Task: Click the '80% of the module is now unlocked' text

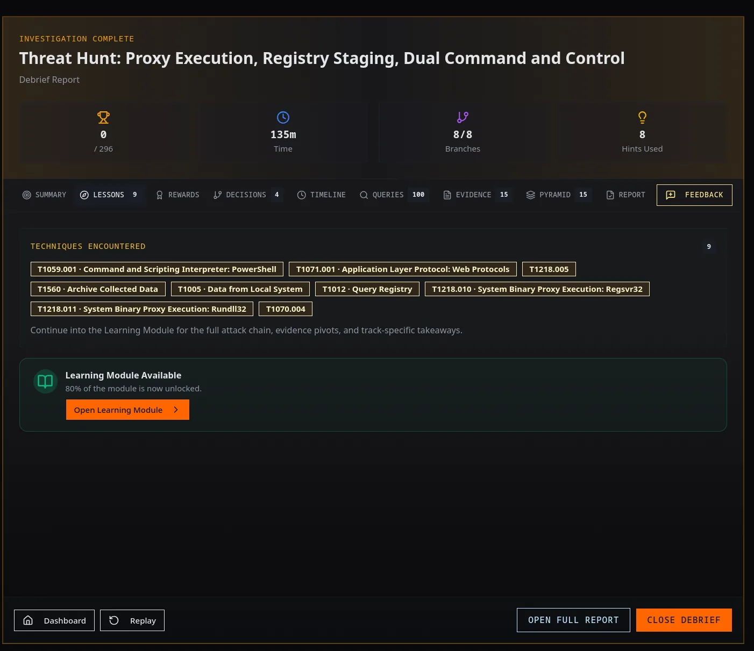Action: click(x=133, y=389)
